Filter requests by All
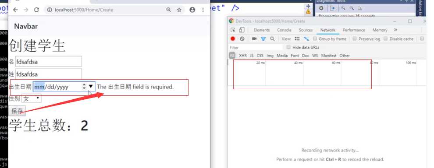 coord(232,56)
